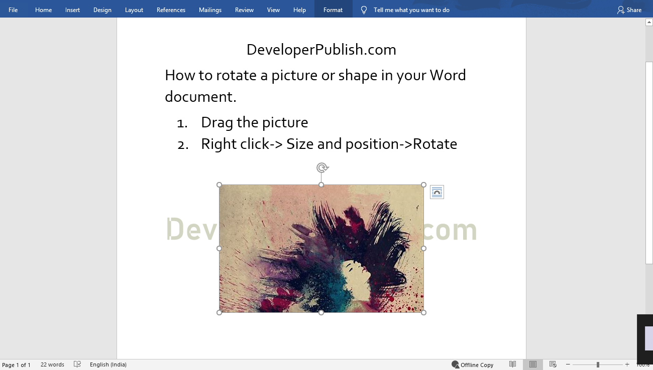Image resolution: width=653 pixels, height=370 pixels.
Task: Select the bottom-middle resize handle of the picture
Action: (321, 312)
